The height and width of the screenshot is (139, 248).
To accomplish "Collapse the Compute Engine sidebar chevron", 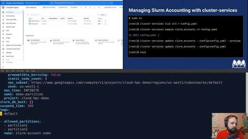I will coord(3,67).
